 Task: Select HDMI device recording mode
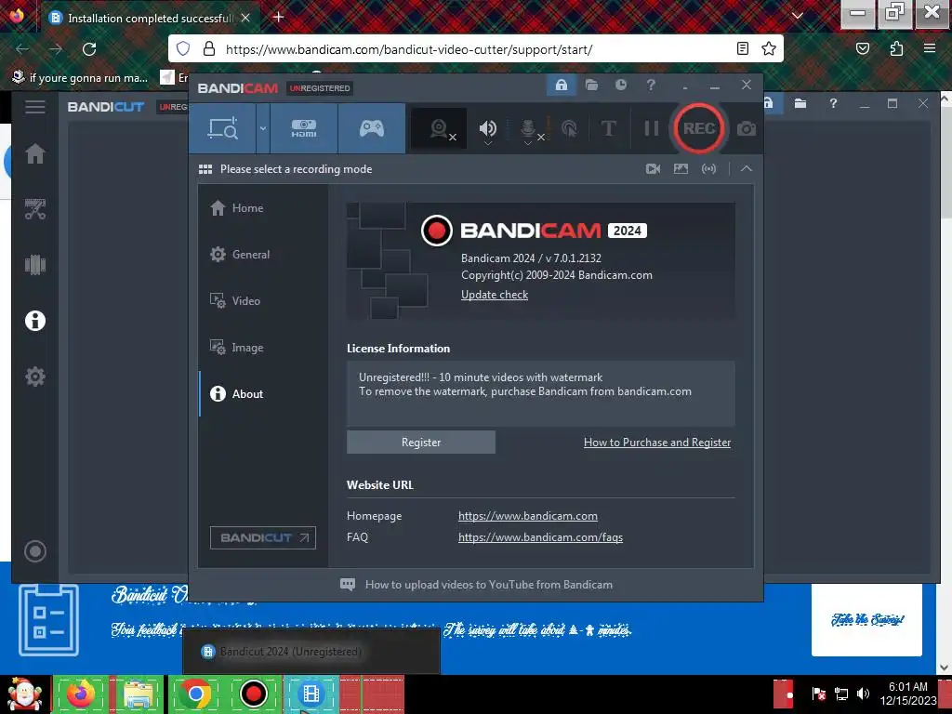point(304,128)
